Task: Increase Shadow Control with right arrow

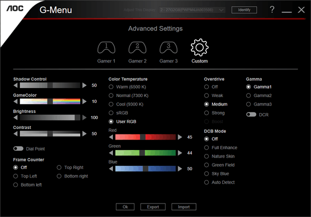Action: point(84,85)
